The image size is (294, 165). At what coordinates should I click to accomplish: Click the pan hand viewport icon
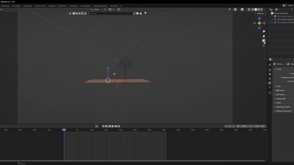264,36
